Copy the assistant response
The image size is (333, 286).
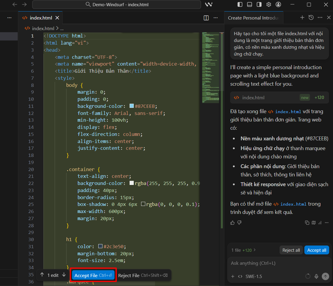pos(307,222)
